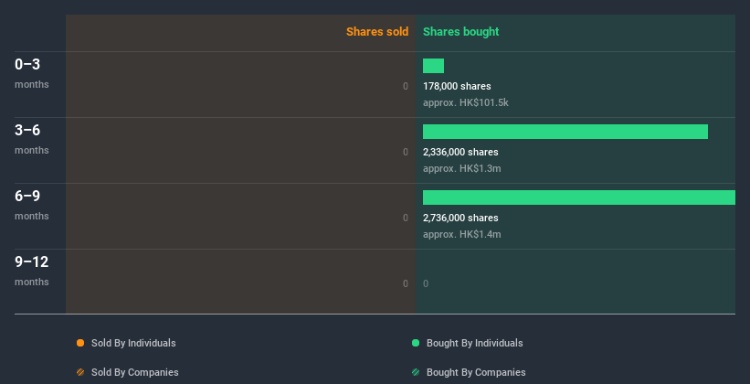Click the 178,000 shares value
Screen dimensions: 750x384
(x=457, y=86)
